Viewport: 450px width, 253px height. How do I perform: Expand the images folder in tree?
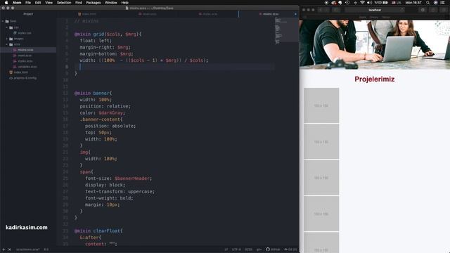6,39
